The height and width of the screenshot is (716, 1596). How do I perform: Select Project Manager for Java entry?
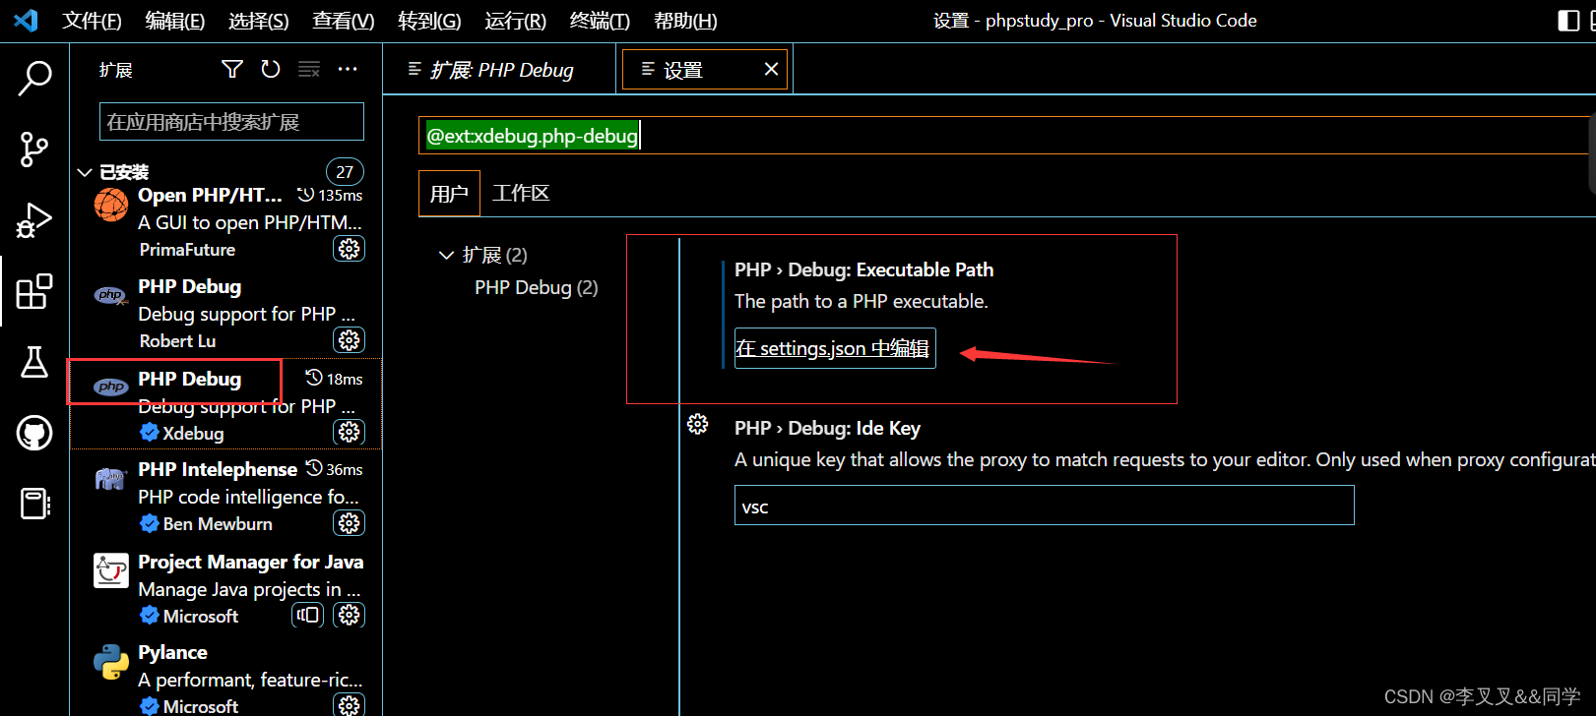click(226, 587)
